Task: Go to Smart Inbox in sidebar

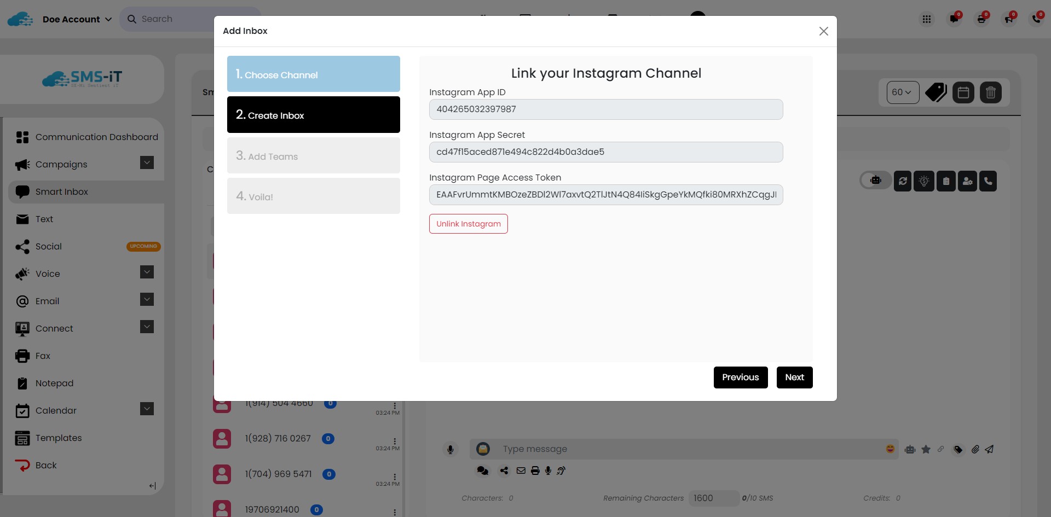Action: [x=86, y=192]
